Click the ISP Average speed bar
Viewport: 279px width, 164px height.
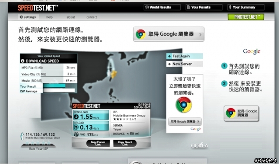(59, 90)
